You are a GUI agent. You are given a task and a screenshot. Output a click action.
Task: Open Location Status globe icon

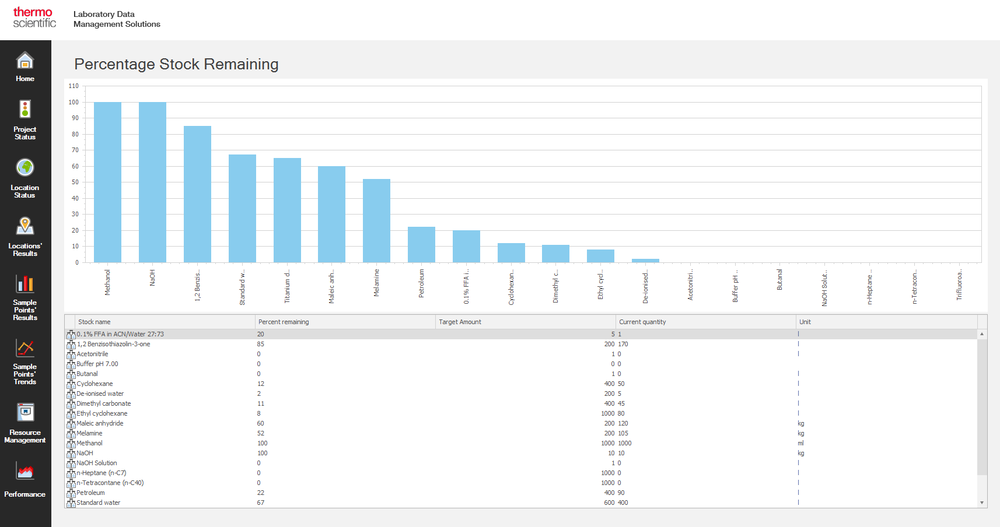coord(25,168)
